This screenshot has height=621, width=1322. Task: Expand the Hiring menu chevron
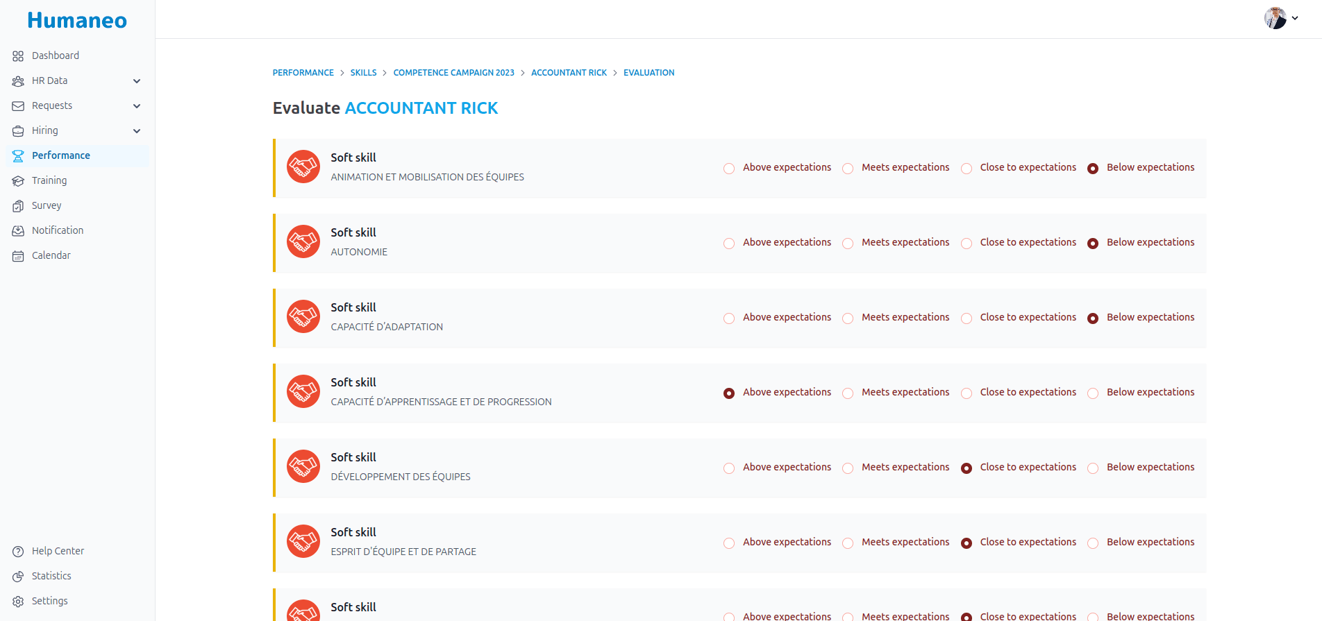pyautogui.click(x=137, y=131)
